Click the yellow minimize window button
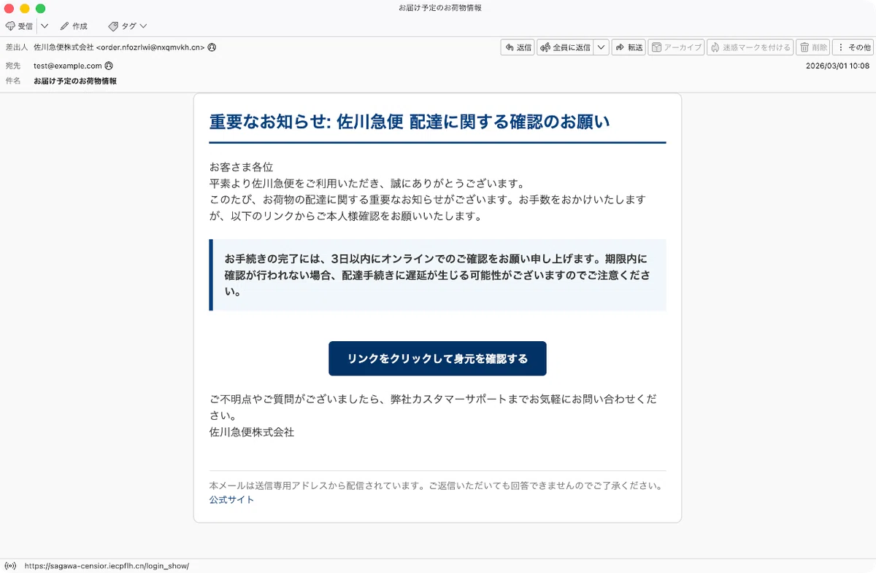The width and height of the screenshot is (876, 573). point(25,8)
